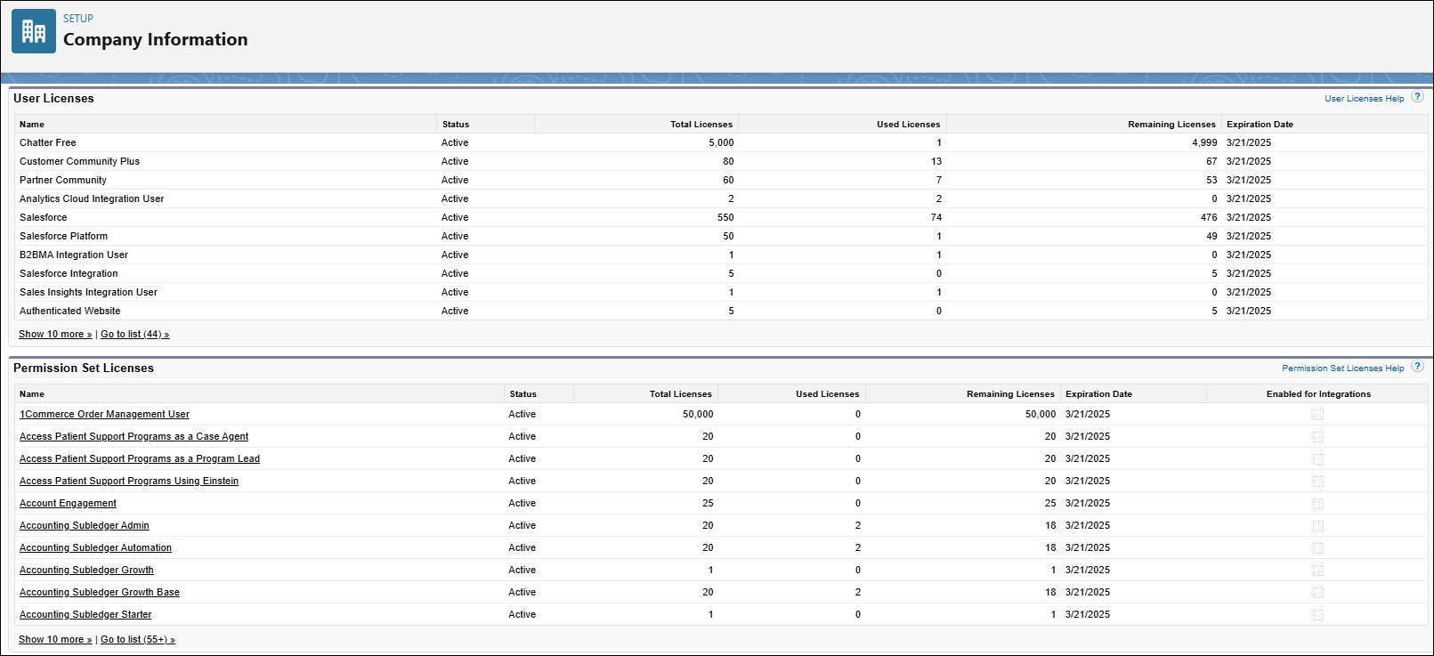Select the B2BMA Integration User name
The height and width of the screenshot is (656, 1434).
tap(74, 255)
